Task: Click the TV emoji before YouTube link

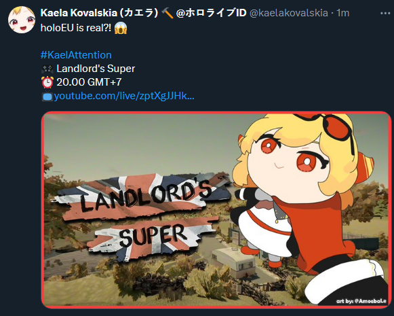Action: [x=47, y=96]
